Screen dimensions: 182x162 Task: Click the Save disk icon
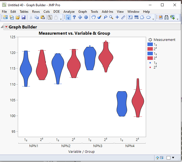click(x=23, y=17)
